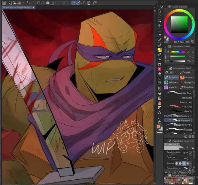Click the V value stepper arrows

[x=193, y=61]
